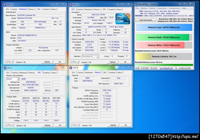Click core voltage value '1.440 V'
Screen dimensions: 200x140
(109, 23)
